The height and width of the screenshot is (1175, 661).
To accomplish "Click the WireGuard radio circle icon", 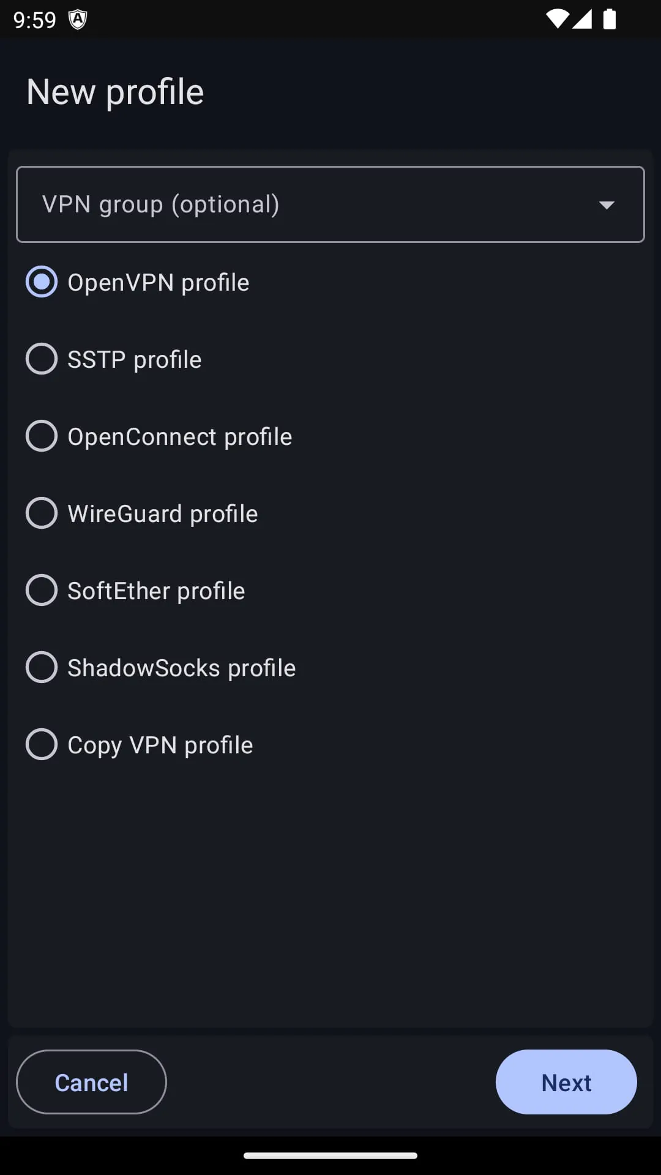I will coord(41,513).
